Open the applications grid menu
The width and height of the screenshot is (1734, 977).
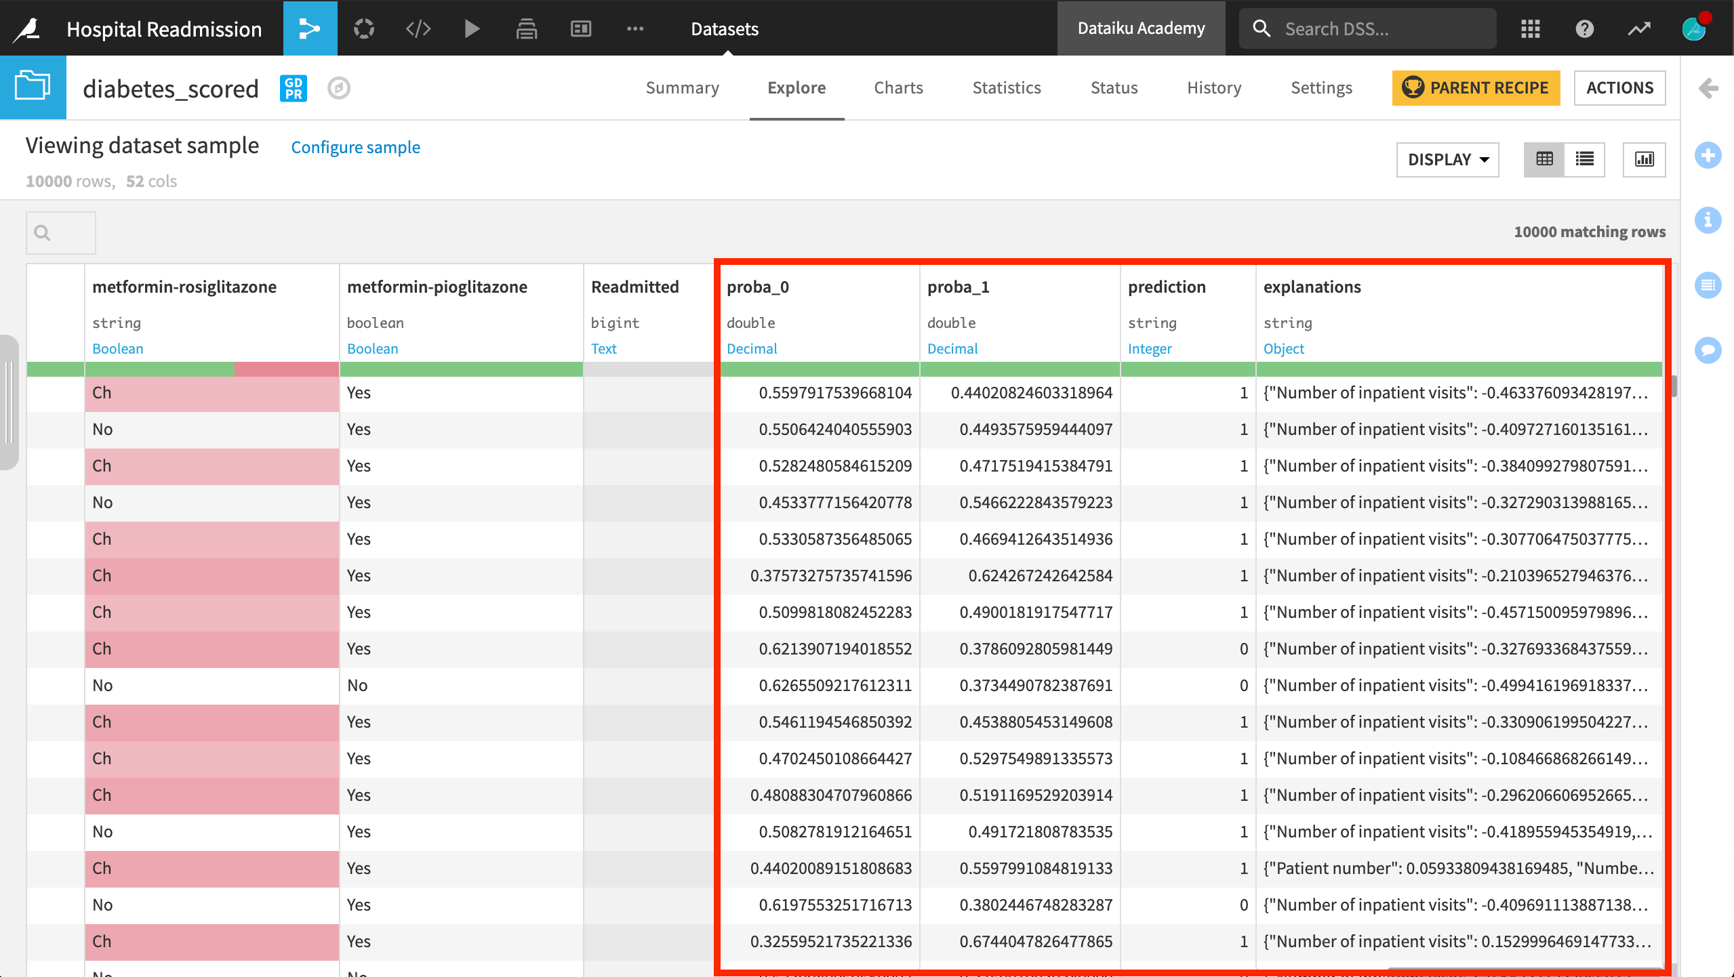[1530, 28]
